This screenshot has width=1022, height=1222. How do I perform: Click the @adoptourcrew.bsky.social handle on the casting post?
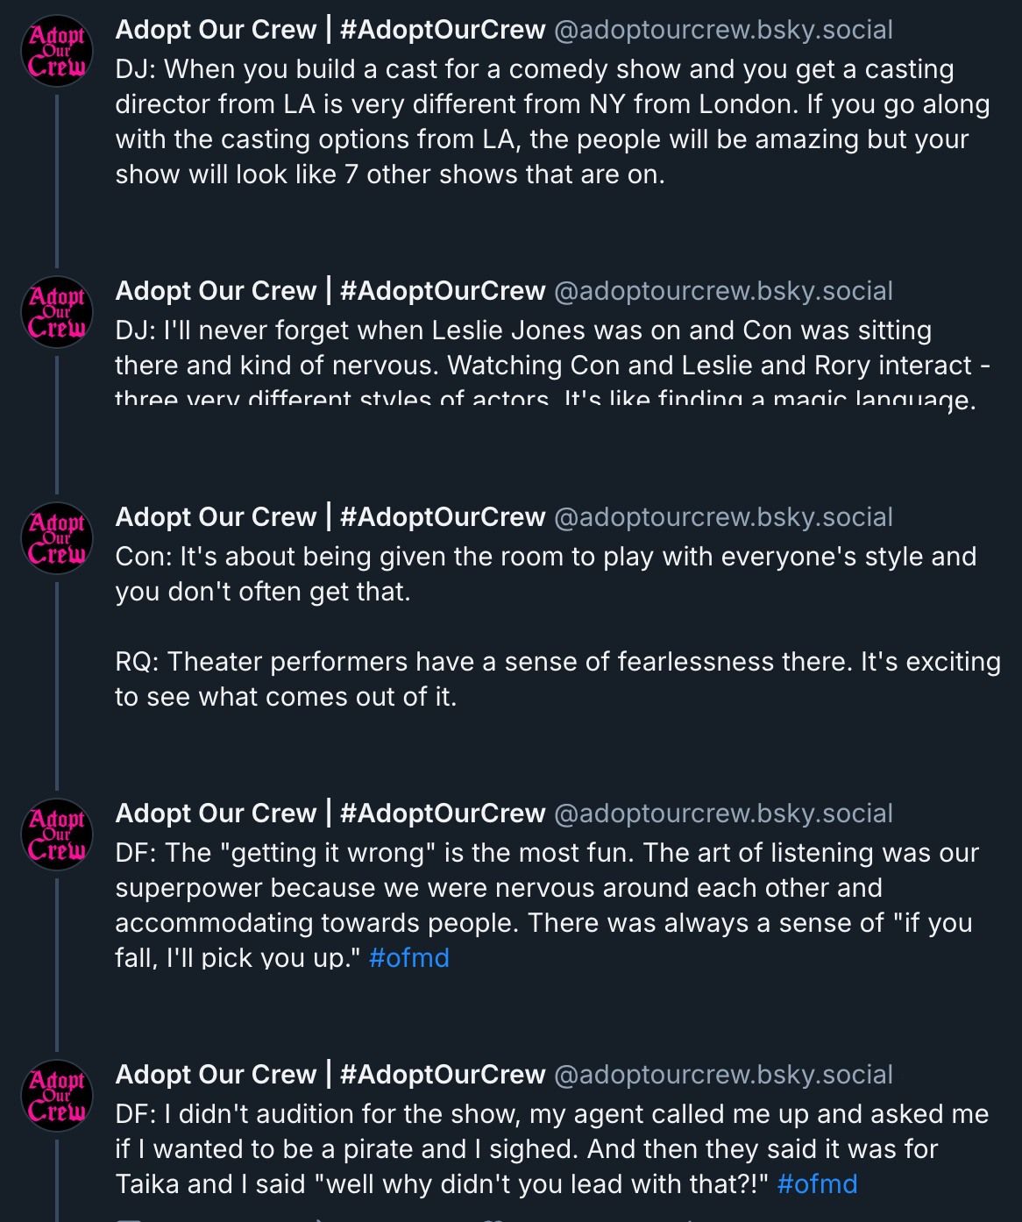723,30
